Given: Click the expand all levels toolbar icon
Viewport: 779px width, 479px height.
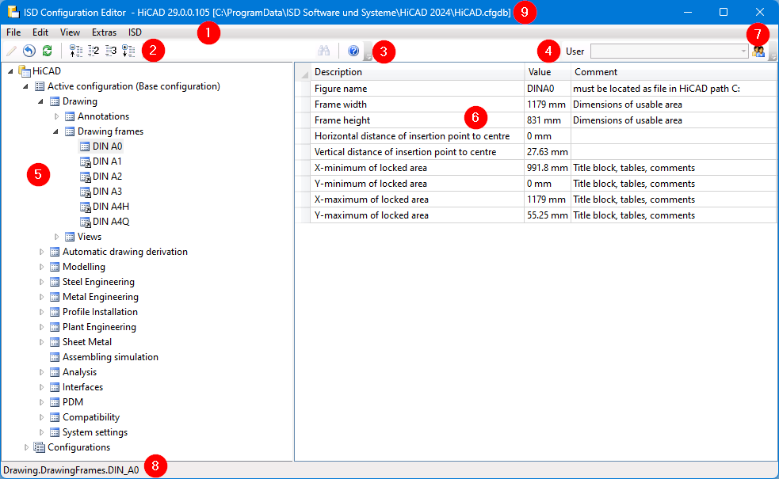Looking at the screenshot, I should tap(128, 51).
